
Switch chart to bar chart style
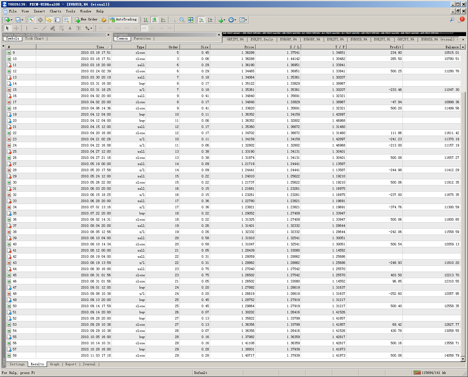146,20
